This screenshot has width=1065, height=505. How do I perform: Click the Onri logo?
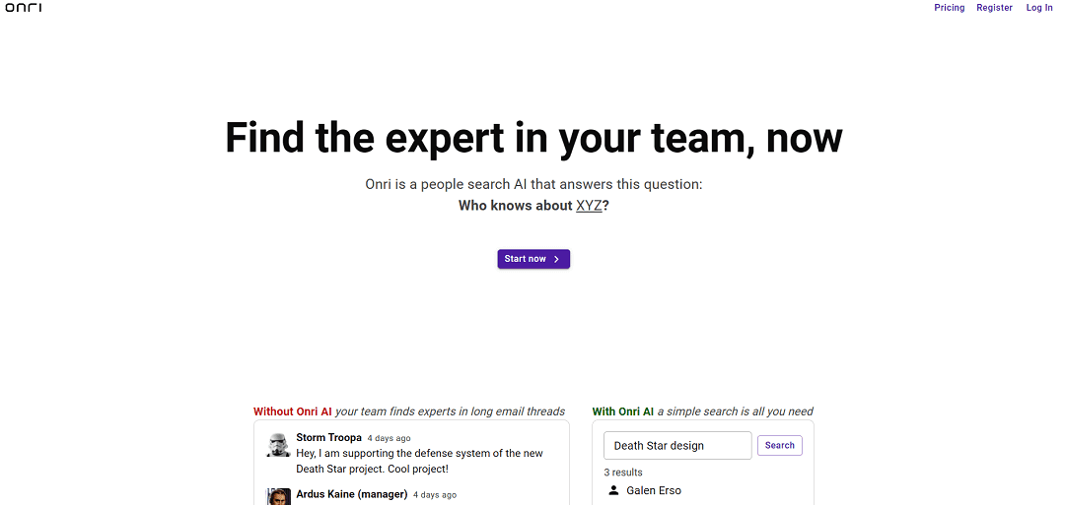point(23,8)
